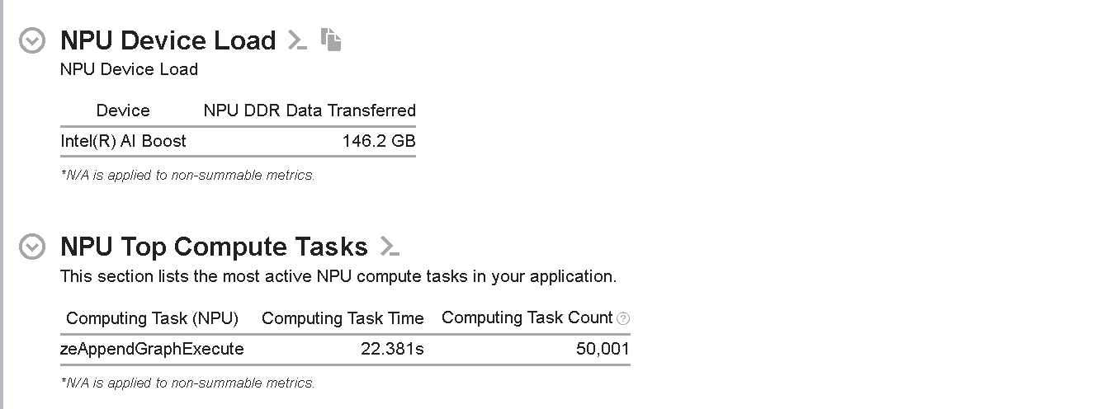Click the N/A footnote under device table

click(187, 175)
